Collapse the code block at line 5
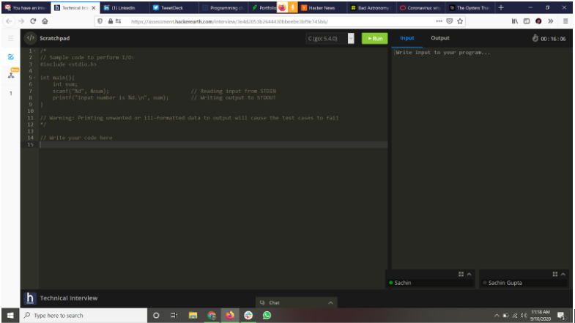The height and width of the screenshot is (323, 575). point(34,77)
